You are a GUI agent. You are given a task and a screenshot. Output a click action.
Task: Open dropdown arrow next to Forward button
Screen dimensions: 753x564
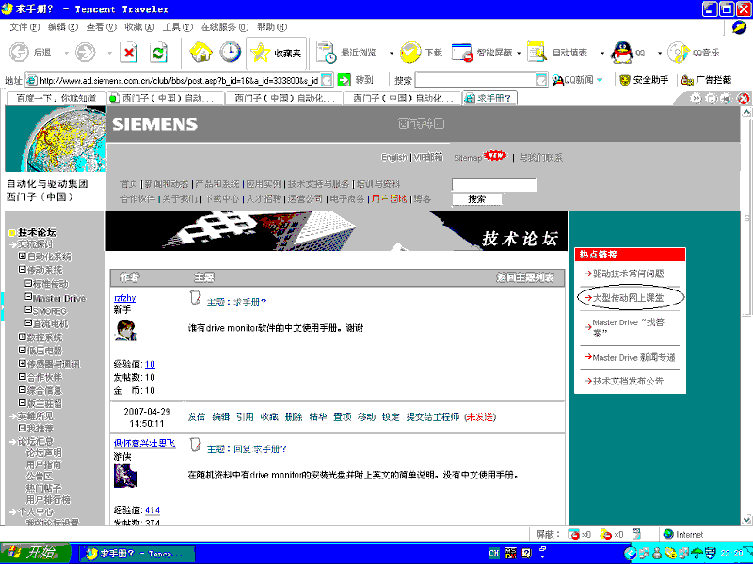point(109,53)
